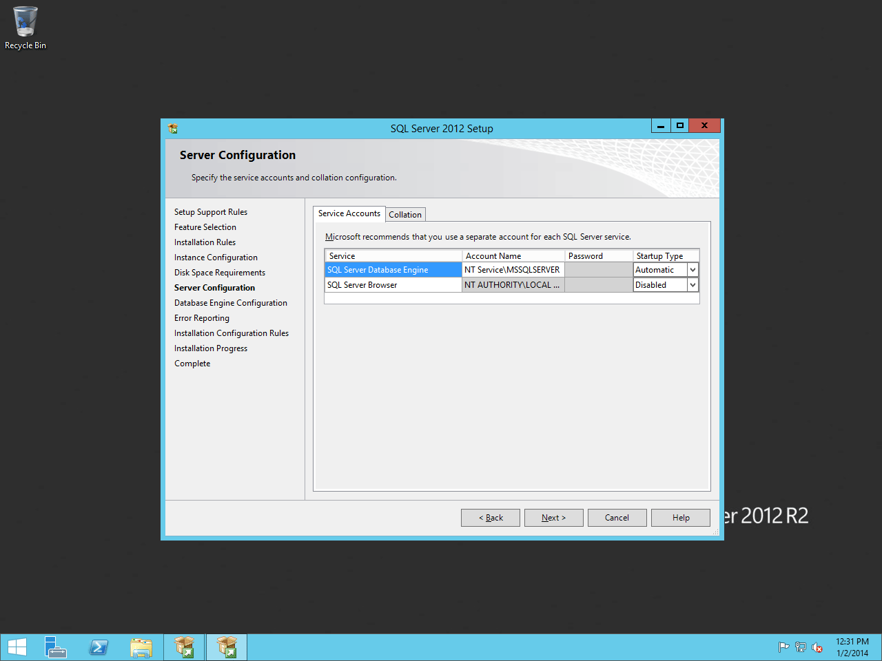Expand Startup Type dropdown for Database Engine
Screen dimensions: 882x661
pyautogui.click(x=693, y=270)
